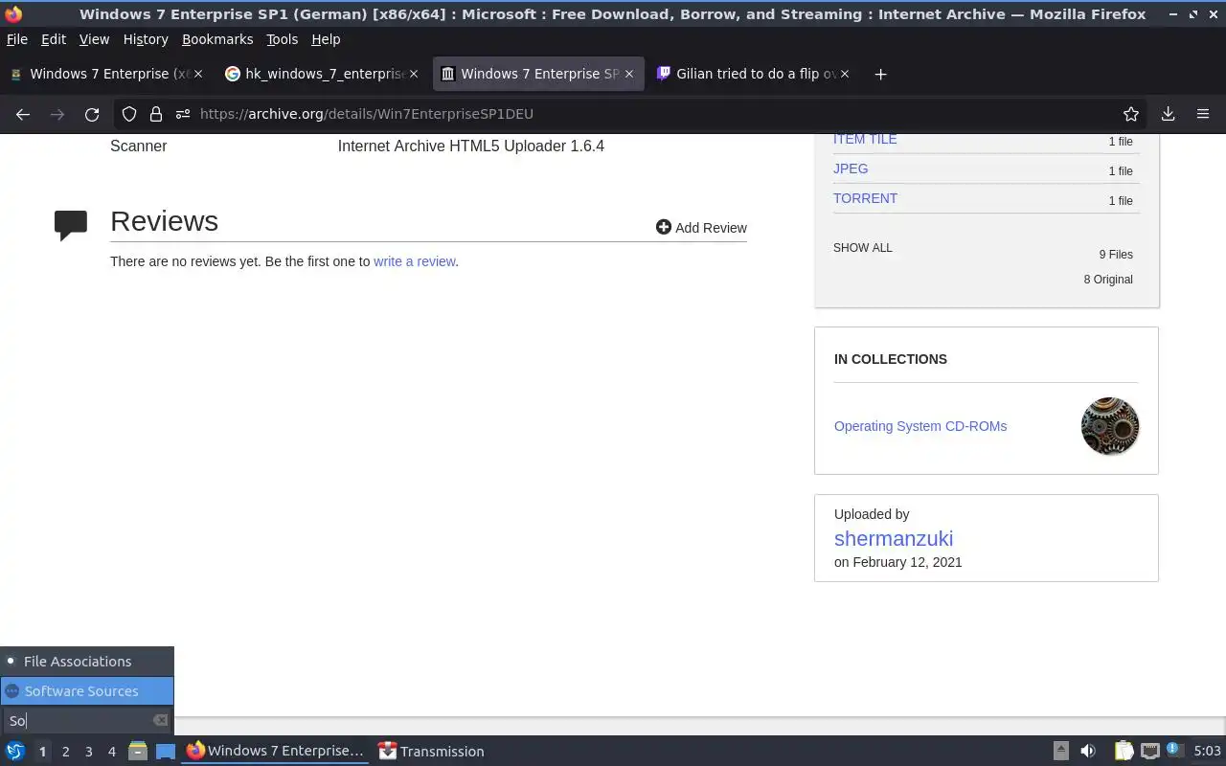Switch to workspace 4

(x=111, y=752)
